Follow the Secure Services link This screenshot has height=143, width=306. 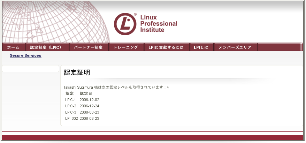pos(25,56)
